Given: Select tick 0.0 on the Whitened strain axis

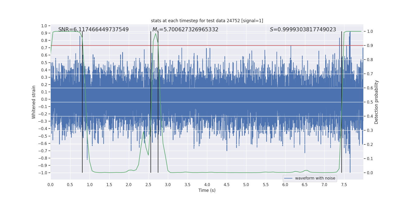Looking at the screenshot, I should click(44, 99).
